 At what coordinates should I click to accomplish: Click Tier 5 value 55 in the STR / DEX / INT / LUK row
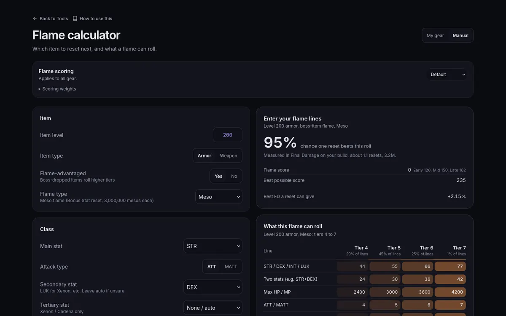click(x=385, y=266)
